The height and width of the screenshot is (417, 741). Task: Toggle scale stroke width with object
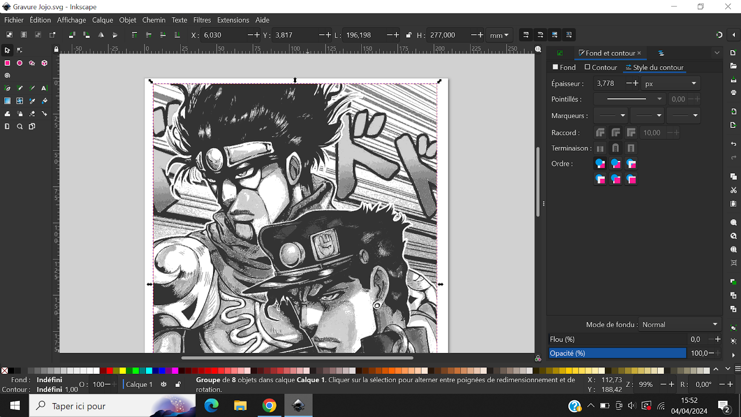click(526, 35)
